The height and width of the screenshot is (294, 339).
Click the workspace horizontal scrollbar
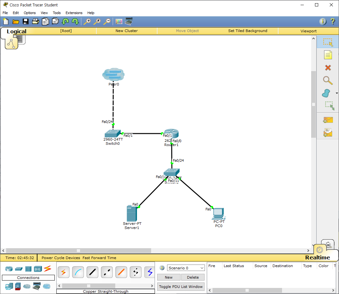coord(78,250)
